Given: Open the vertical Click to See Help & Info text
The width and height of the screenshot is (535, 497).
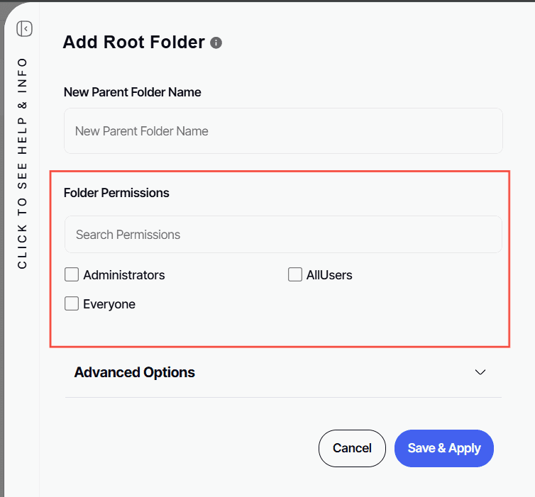Looking at the screenshot, I should (x=23, y=163).
